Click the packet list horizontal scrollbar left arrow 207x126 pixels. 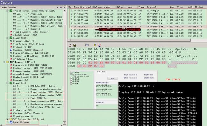[x=69, y=40]
